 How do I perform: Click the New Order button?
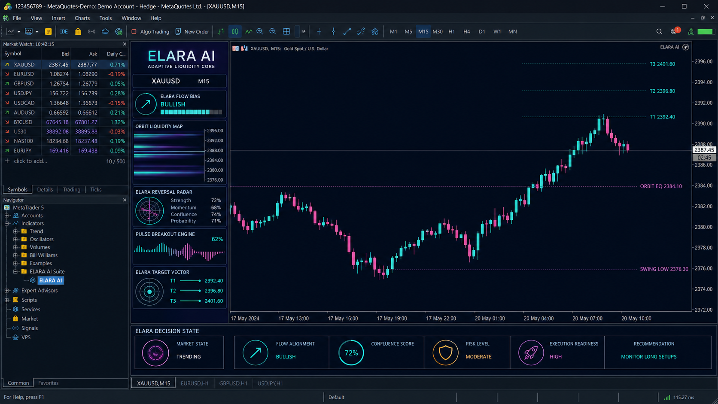[192, 31]
